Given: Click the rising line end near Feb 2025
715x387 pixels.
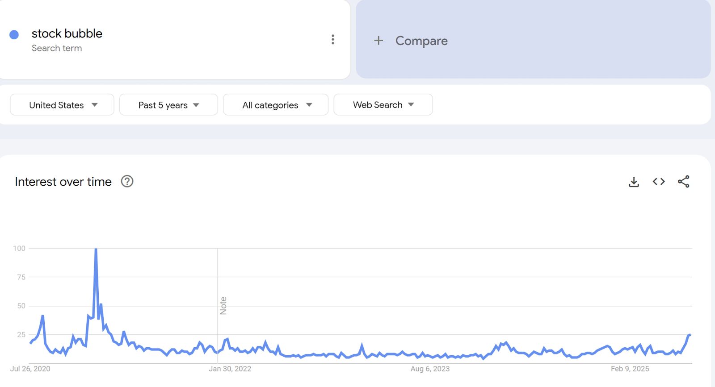Looking at the screenshot, I should (x=689, y=335).
